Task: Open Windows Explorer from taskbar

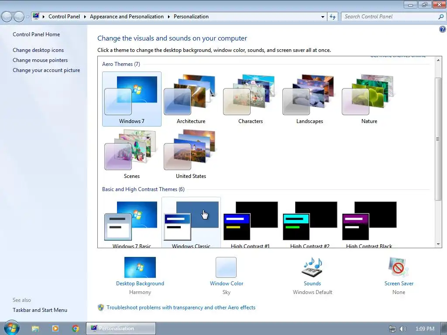Action: click(x=35, y=328)
